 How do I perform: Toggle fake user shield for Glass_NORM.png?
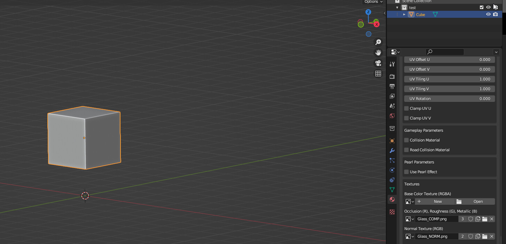coord(470,236)
